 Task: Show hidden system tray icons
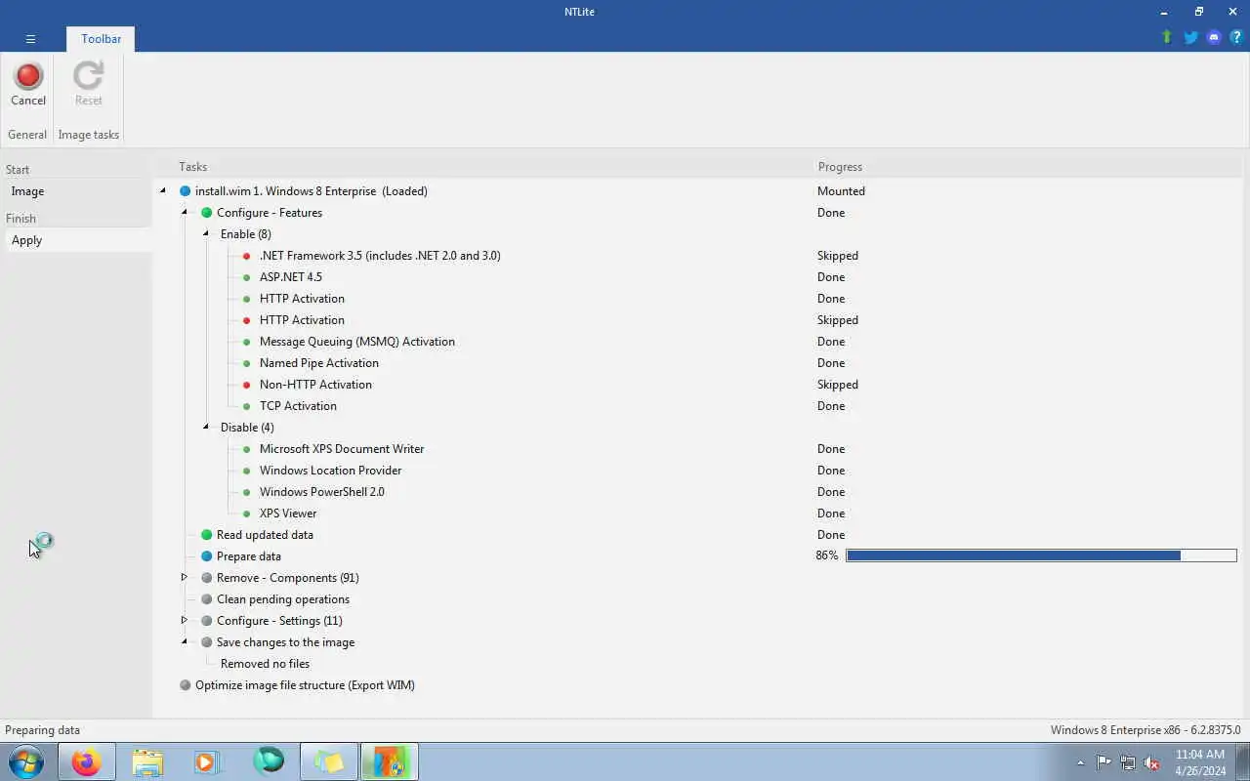pyautogui.click(x=1080, y=762)
